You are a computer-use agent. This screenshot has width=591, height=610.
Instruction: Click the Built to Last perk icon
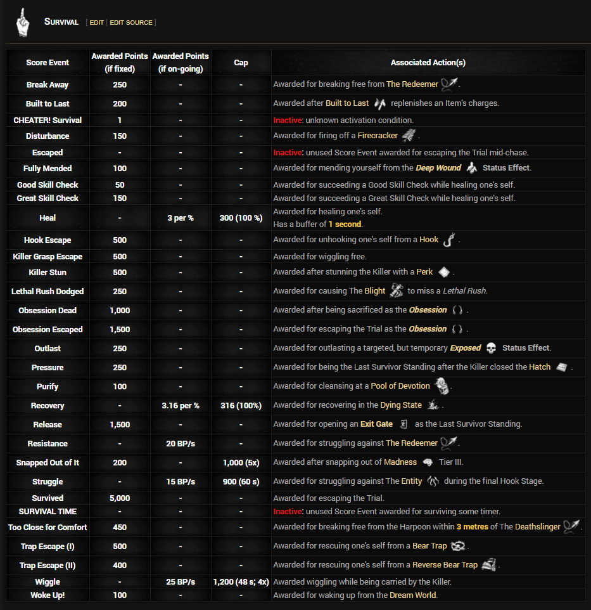click(379, 103)
